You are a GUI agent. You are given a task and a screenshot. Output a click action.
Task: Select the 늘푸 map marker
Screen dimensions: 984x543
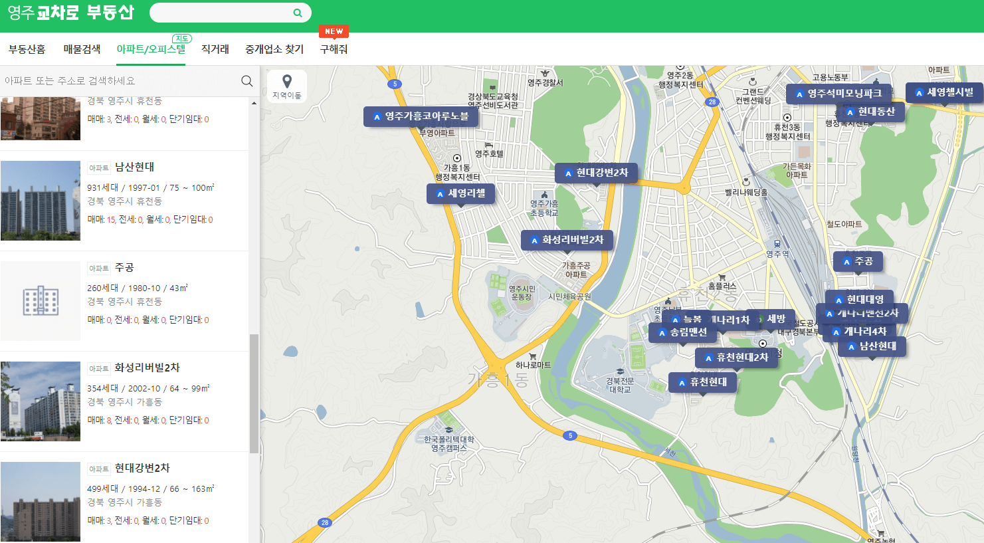(x=686, y=319)
